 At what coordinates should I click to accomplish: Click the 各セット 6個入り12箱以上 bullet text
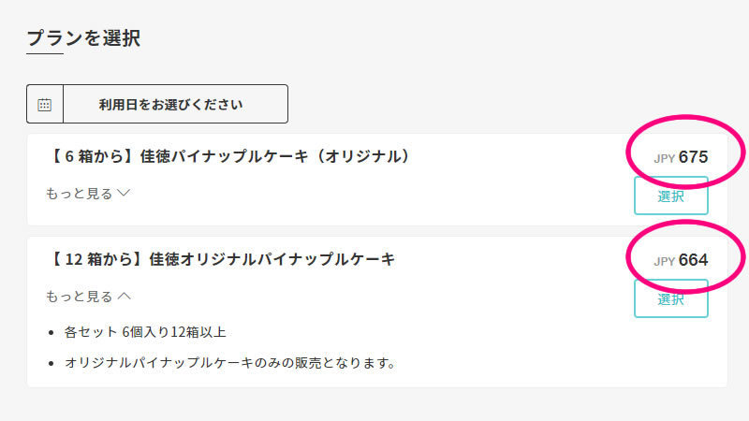[x=145, y=332]
